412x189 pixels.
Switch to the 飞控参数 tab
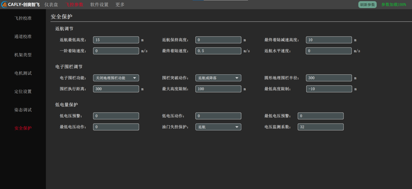click(x=74, y=5)
